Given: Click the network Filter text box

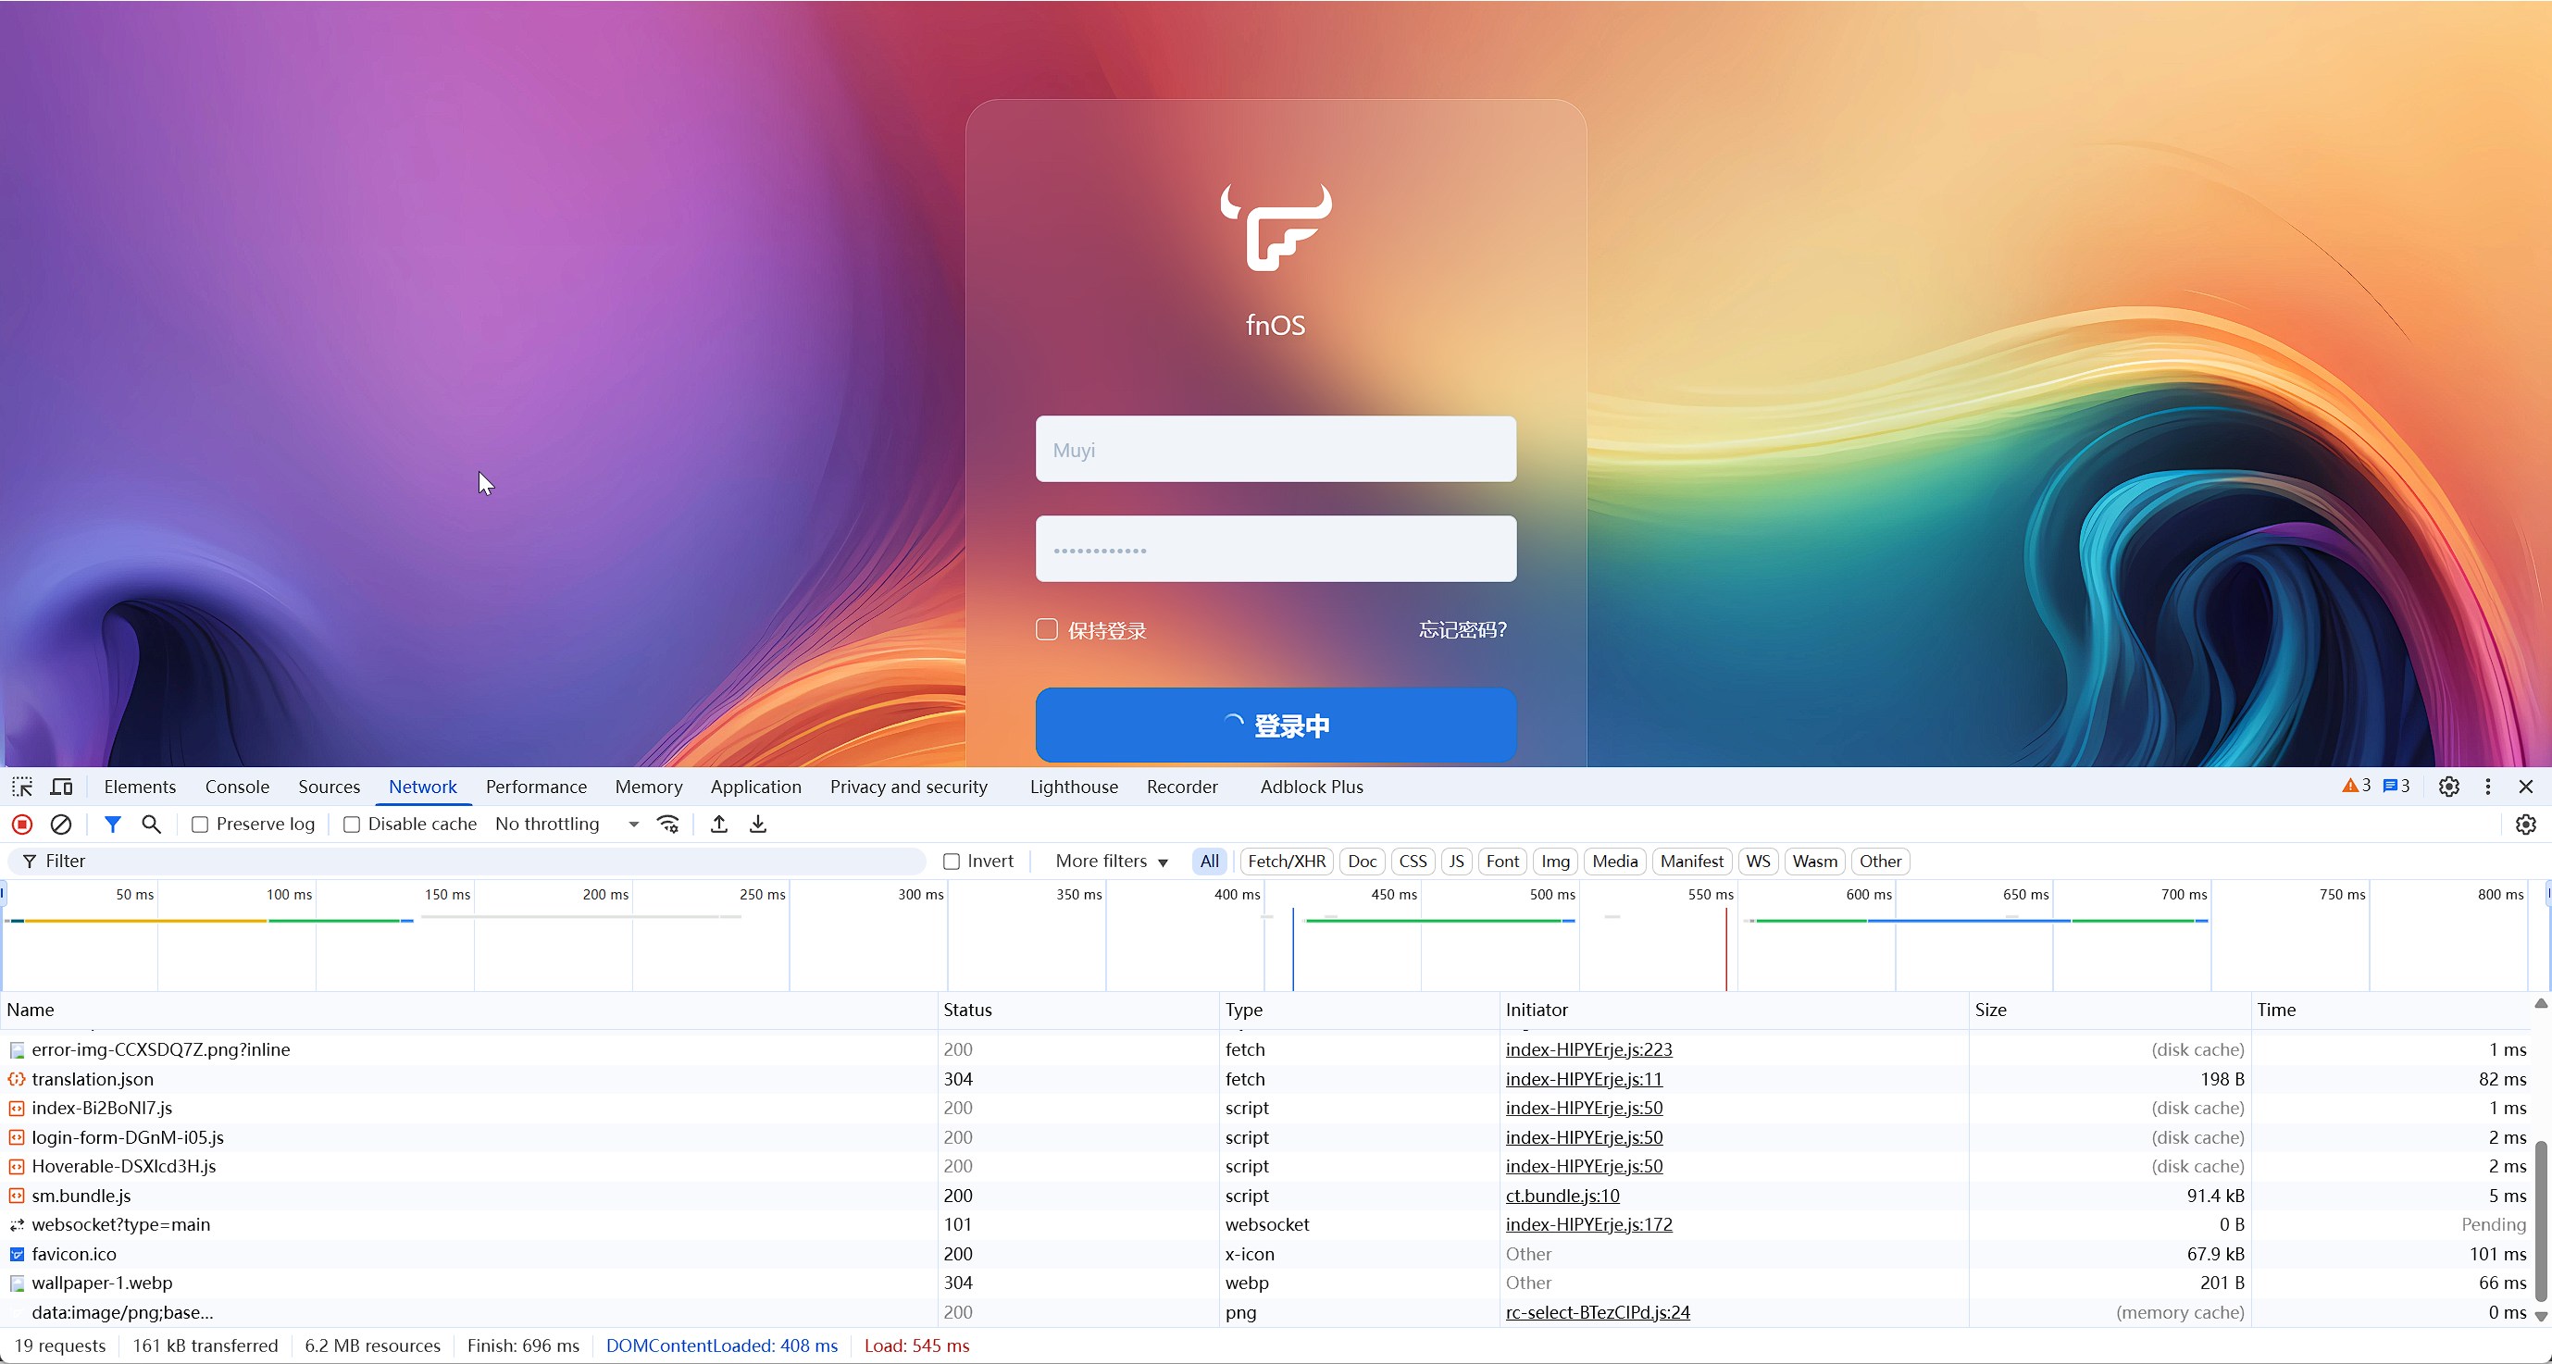Looking at the screenshot, I should pyautogui.click(x=467, y=862).
